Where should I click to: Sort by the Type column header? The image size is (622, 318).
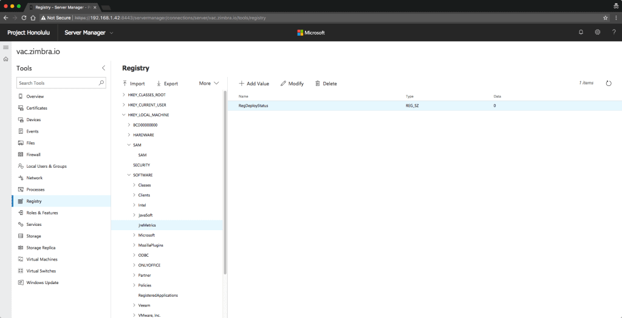(x=409, y=96)
